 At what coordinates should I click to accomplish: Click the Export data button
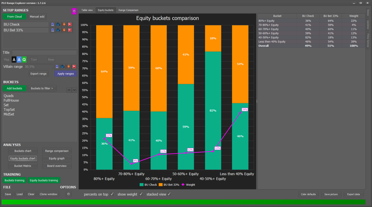[353, 194]
